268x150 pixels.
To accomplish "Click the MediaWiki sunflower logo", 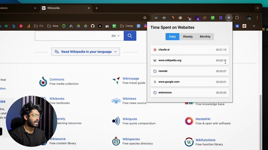I will tap(189, 121).
